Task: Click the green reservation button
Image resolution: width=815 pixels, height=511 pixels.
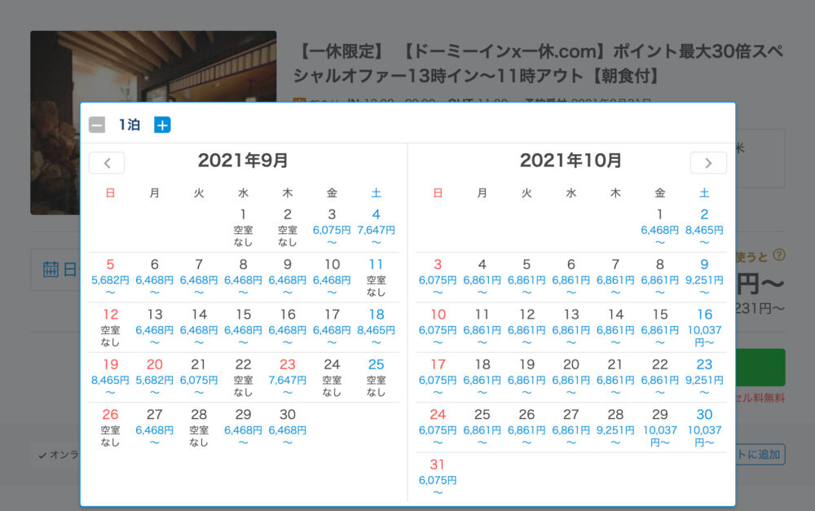Action: [x=764, y=367]
